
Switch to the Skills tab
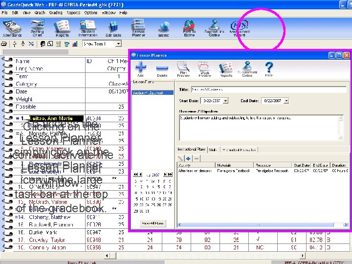213,150
